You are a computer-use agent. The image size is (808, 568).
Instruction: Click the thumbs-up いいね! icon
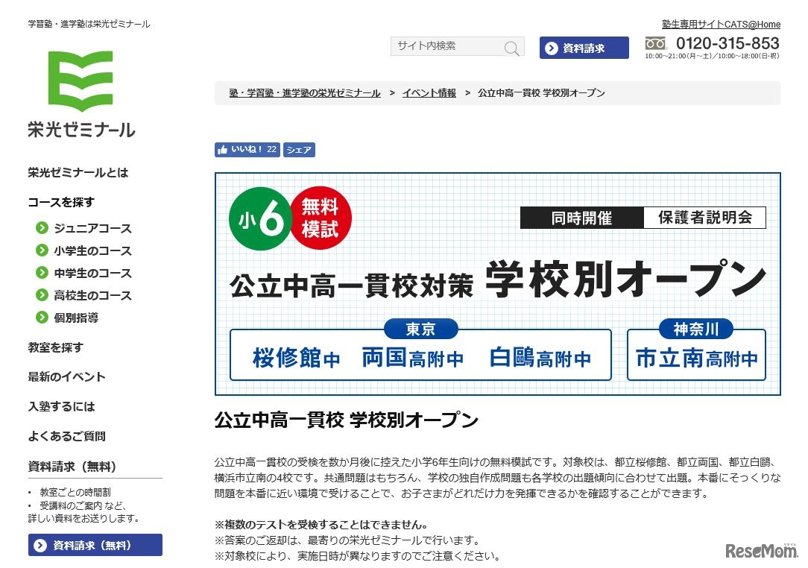(x=221, y=149)
